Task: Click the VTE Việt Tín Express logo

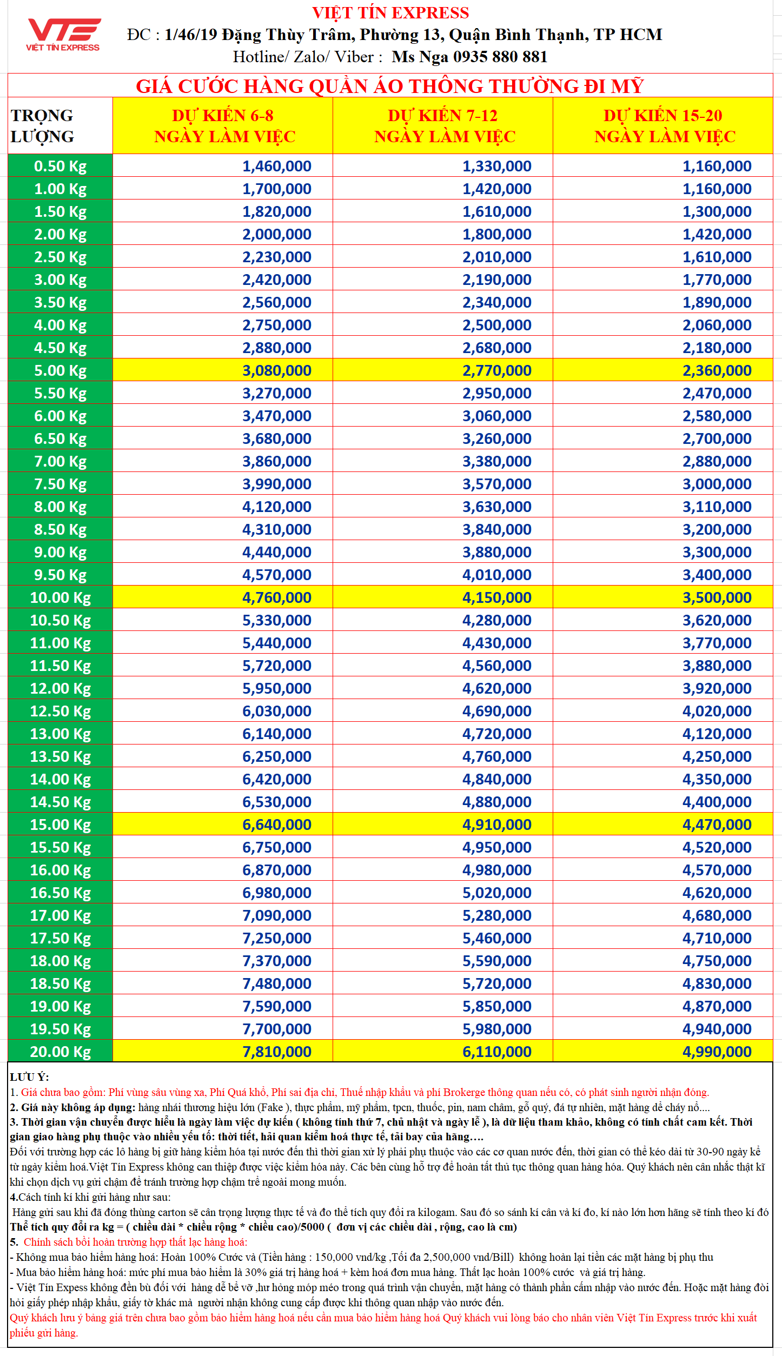Action: coord(63,35)
